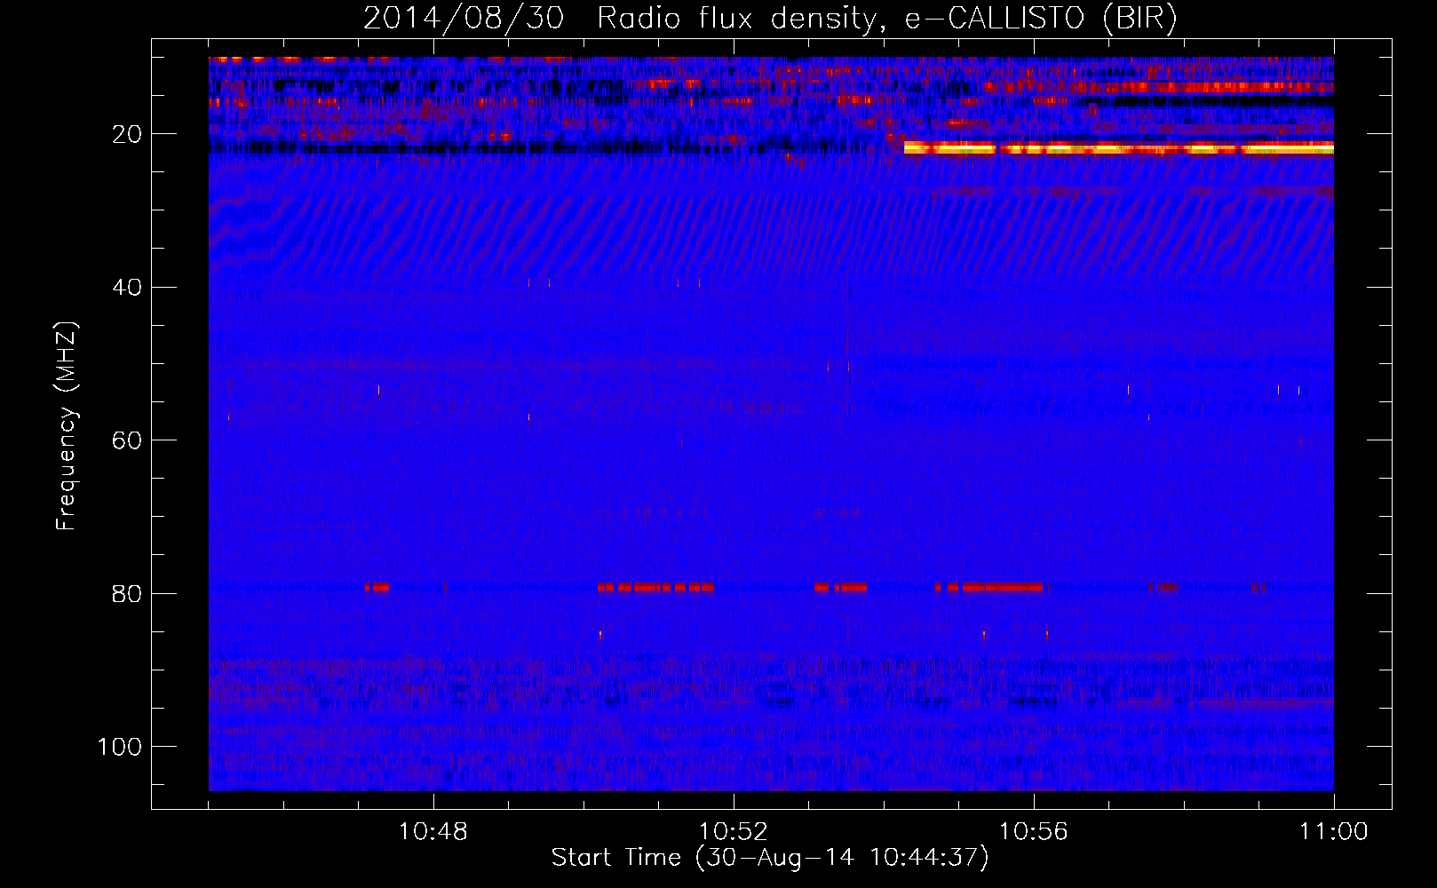Click the 40 frequency tick label
Screen dimensions: 1437x888
(127, 288)
